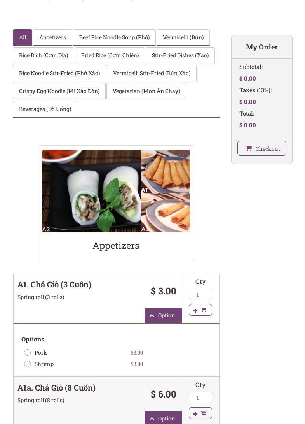This screenshot has height=424, width=305.
Task: Show the Beef Rice Noodle Soup (Phở) tab
Action: (x=114, y=37)
